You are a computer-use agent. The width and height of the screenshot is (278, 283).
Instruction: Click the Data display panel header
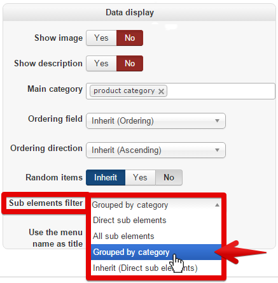tap(139, 13)
